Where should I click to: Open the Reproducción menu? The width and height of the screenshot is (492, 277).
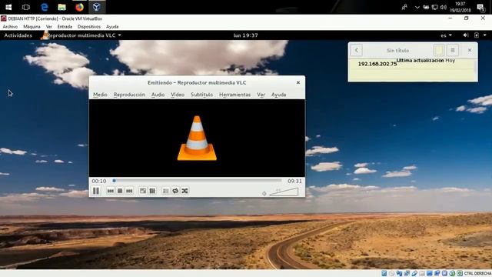click(x=129, y=95)
